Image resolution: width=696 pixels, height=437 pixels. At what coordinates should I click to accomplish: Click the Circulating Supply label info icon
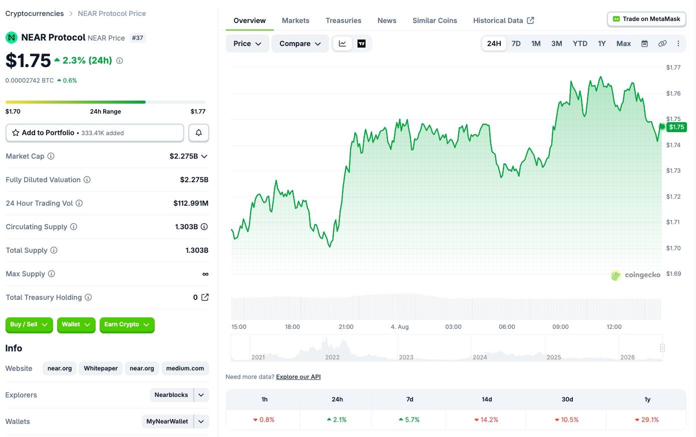coord(74,227)
